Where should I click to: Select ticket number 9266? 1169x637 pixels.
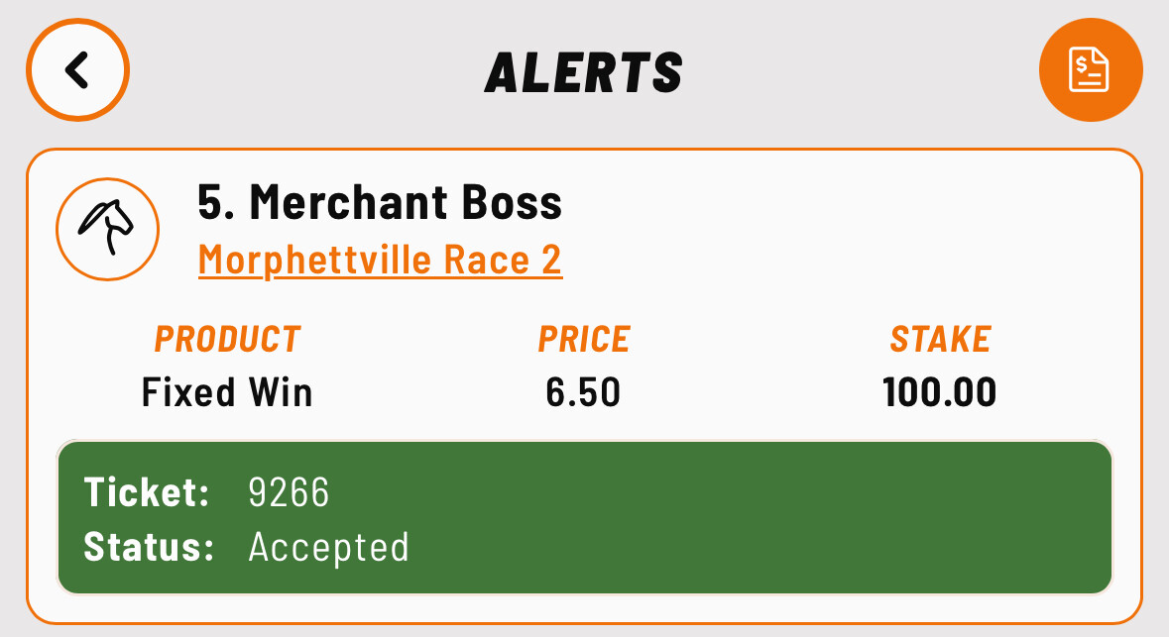[x=289, y=492]
